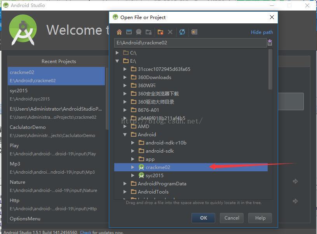Click the Delete (X) toolbar icon
The image size is (317, 234).
(x=170, y=32)
